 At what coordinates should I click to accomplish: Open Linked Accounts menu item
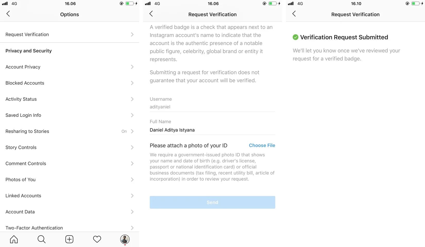(70, 196)
